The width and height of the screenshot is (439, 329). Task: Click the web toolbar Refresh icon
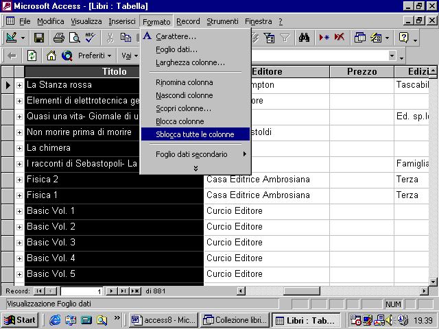click(32, 56)
